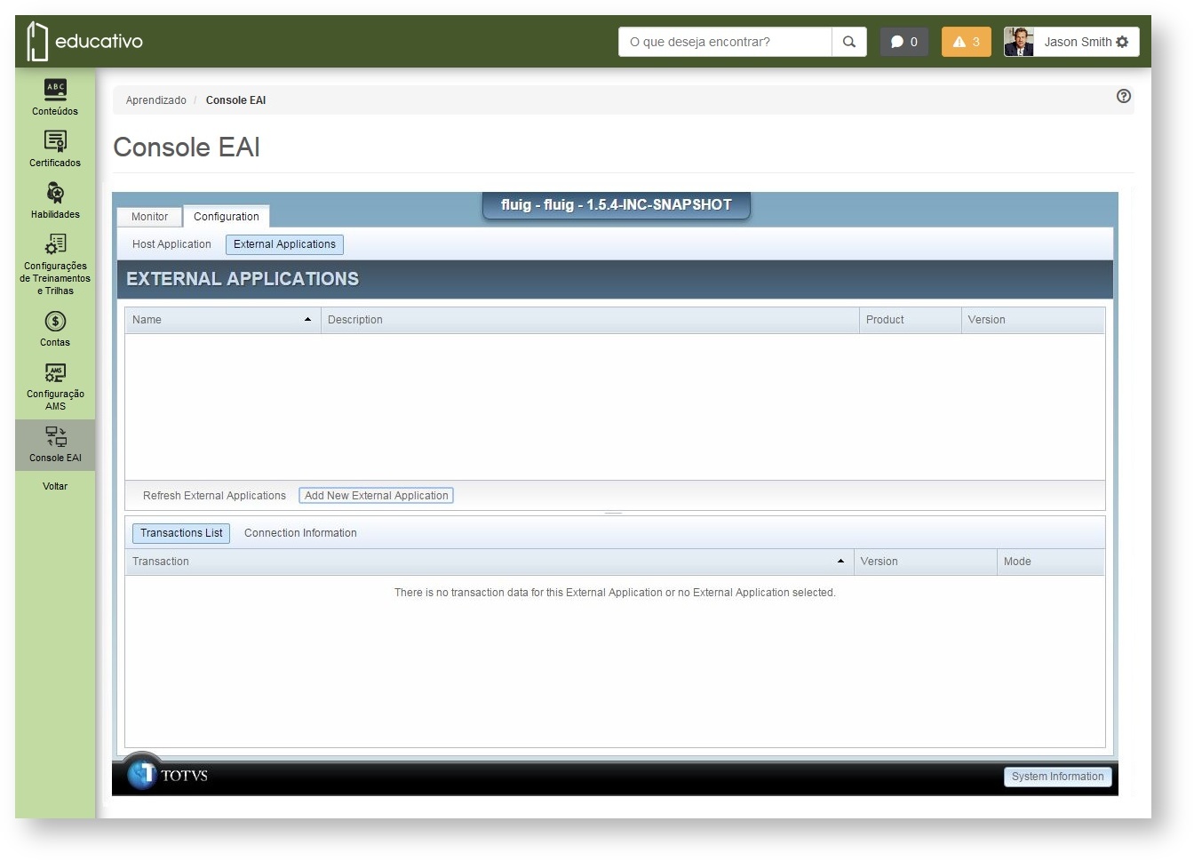Click the educativo logo
The width and height of the screenshot is (1194, 861).
click(x=84, y=41)
